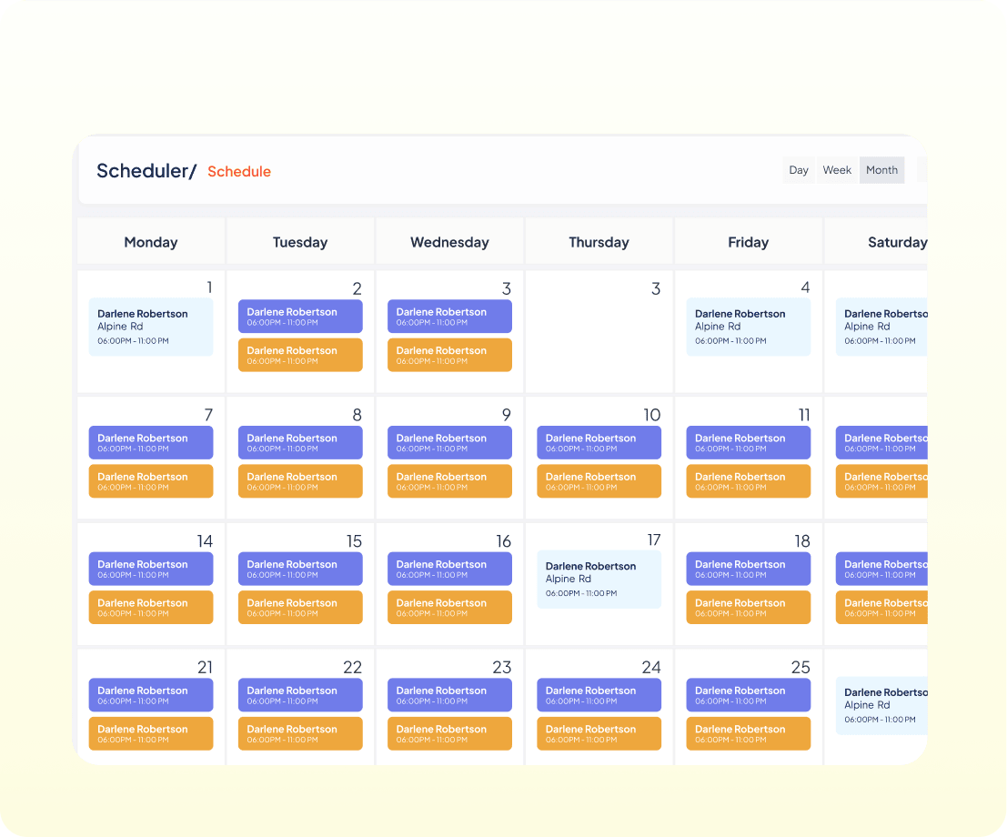Screen dimensions: 1007x837
Task: Open the purple shift card on Monday the 14th
Action: [151, 569]
